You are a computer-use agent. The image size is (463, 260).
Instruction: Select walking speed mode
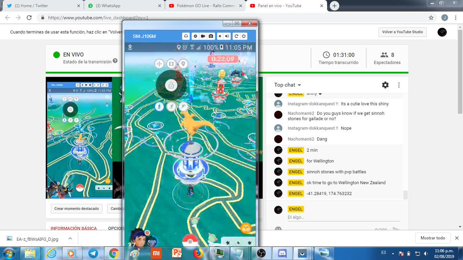click(159, 107)
